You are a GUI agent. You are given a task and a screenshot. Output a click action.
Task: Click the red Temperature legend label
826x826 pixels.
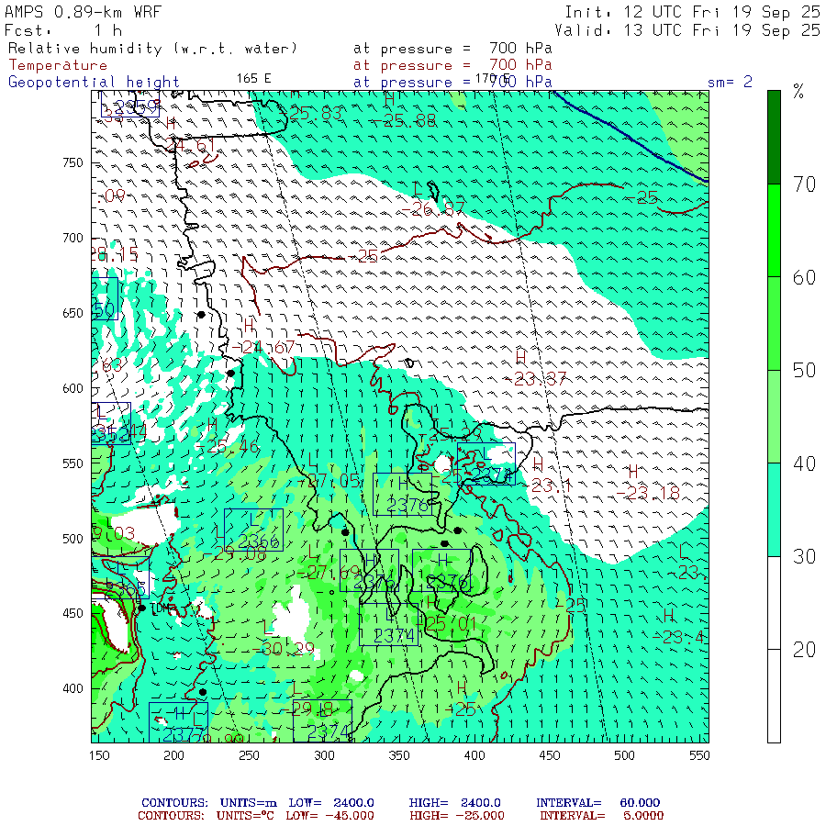tap(58, 65)
